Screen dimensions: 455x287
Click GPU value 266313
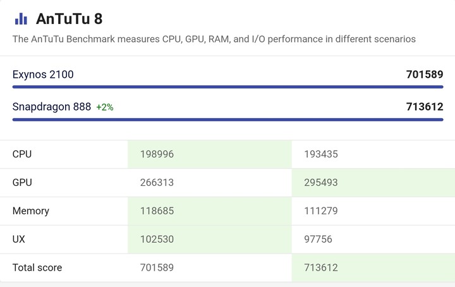pos(157,183)
